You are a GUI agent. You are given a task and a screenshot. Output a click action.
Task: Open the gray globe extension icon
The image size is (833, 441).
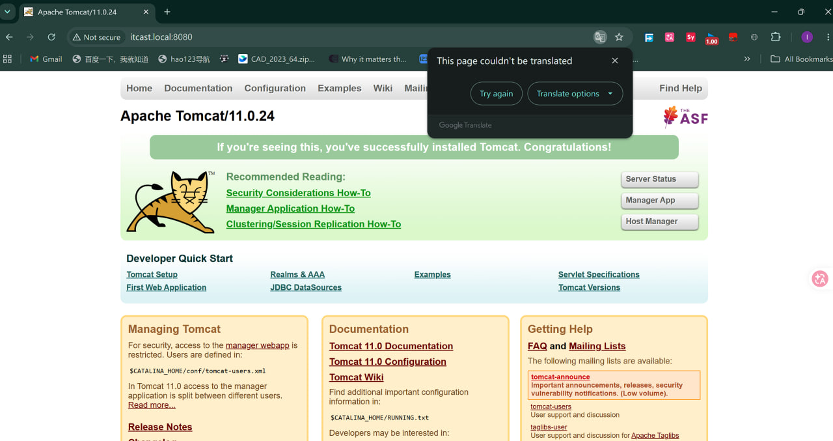click(754, 37)
